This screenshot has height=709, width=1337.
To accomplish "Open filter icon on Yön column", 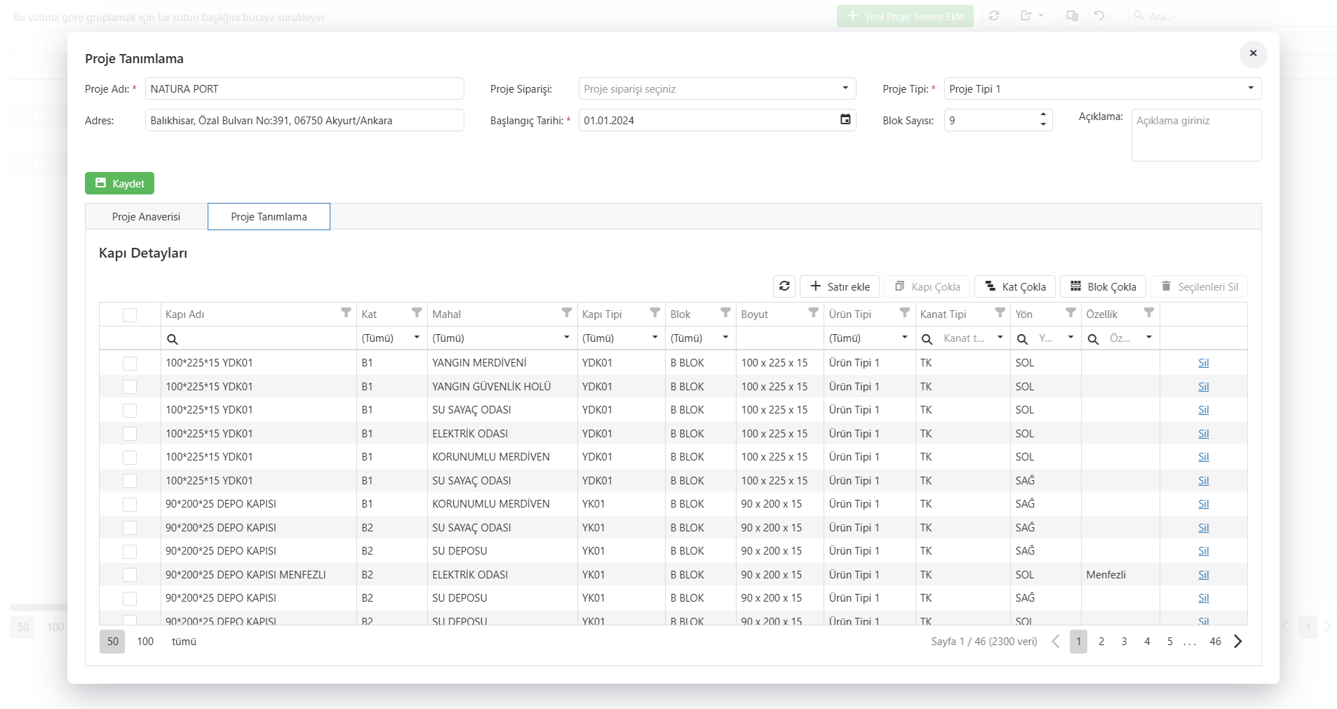I will point(1071,313).
